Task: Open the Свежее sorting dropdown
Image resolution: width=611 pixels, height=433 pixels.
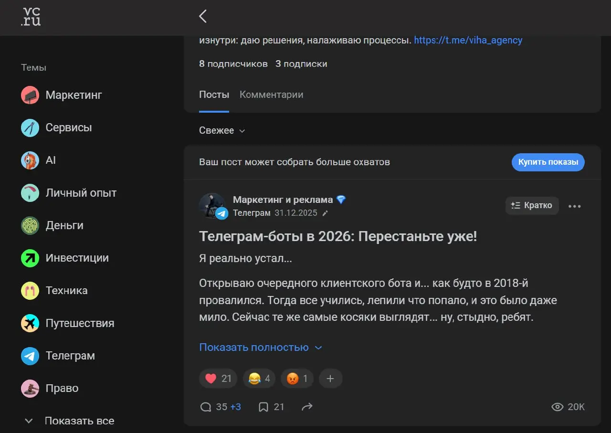Action: click(221, 130)
